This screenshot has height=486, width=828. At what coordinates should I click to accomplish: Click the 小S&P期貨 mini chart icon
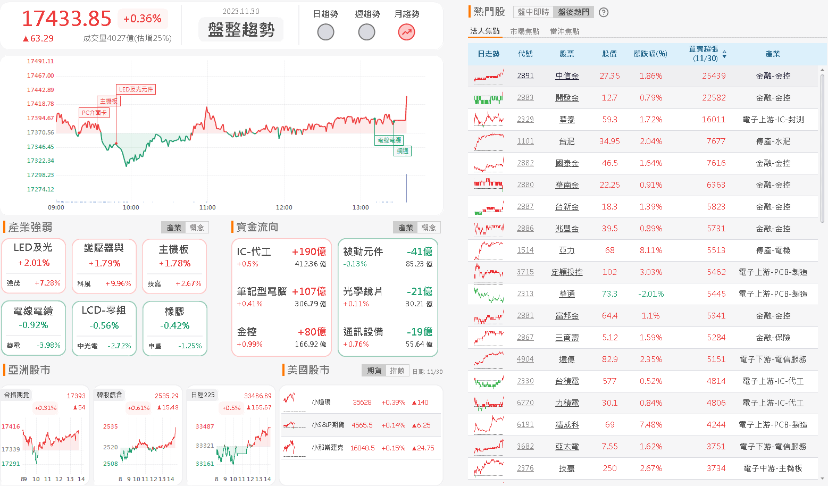294,425
